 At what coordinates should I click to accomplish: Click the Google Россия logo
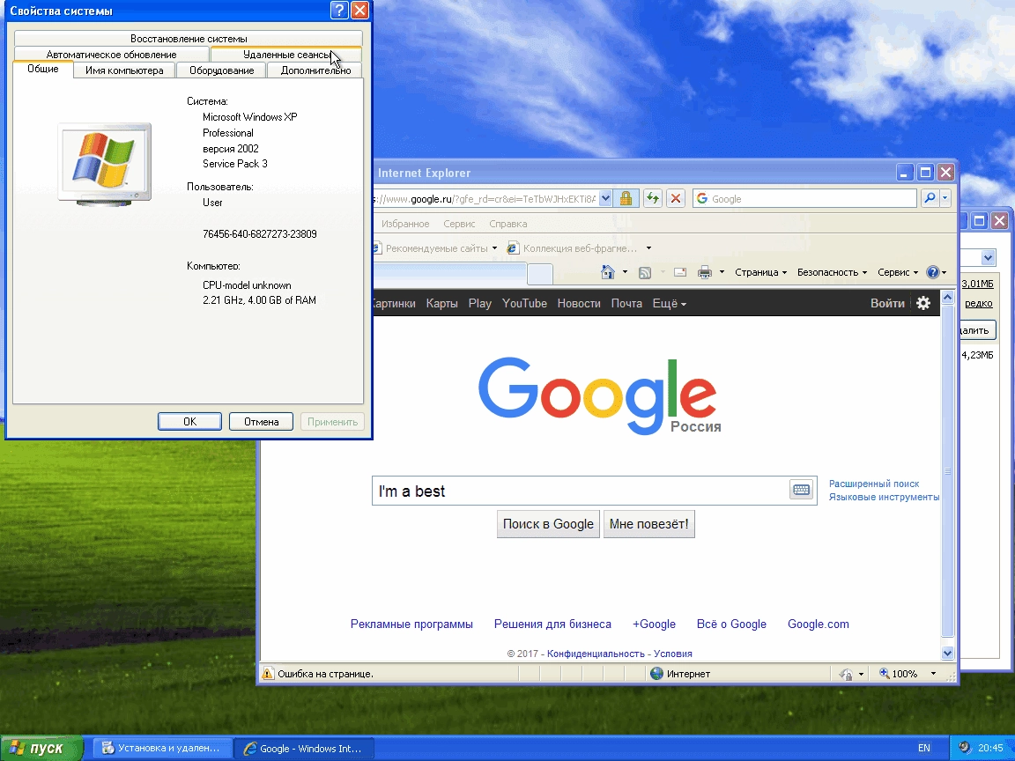pyautogui.click(x=598, y=396)
